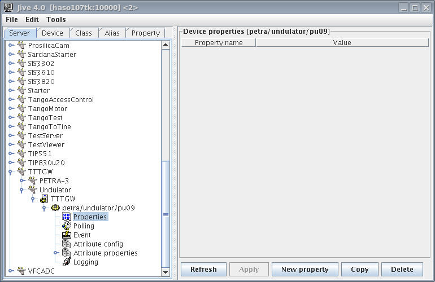Click the Refresh button
435x282 pixels.
(x=203, y=269)
